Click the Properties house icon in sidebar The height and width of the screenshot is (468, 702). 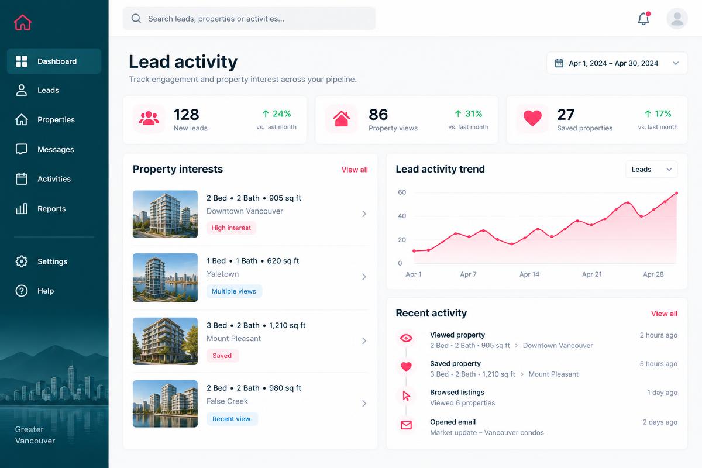point(22,119)
